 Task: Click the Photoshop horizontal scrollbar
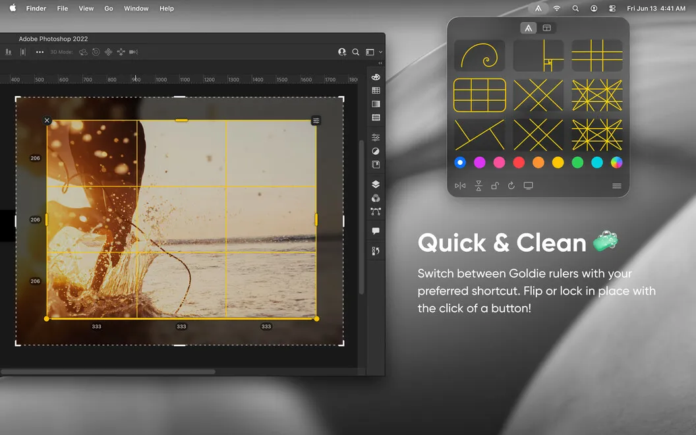[x=108, y=372]
